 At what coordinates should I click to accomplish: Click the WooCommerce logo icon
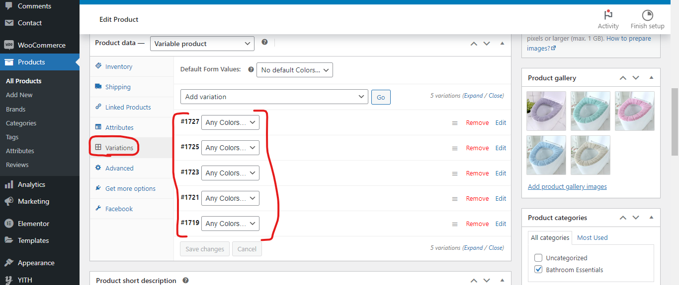coord(9,45)
